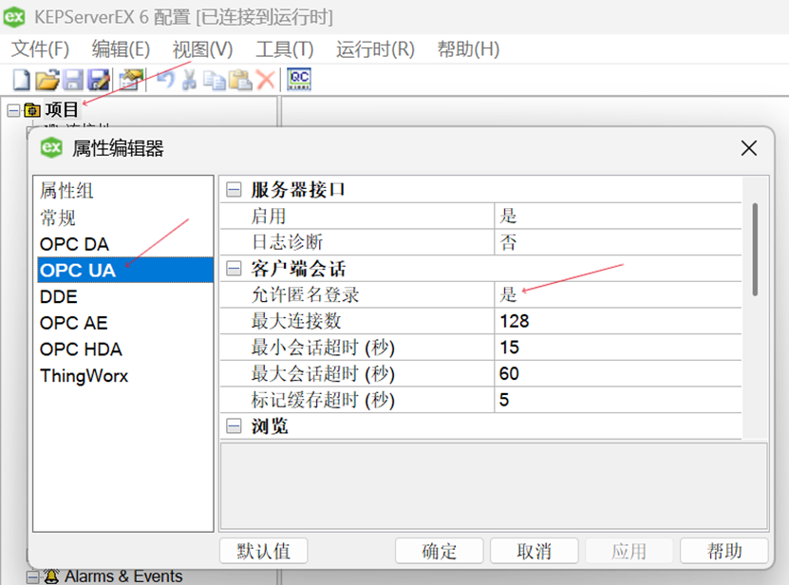Click the 最大会话超时 (秒) label
This screenshot has height=585, width=789.
point(323,373)
